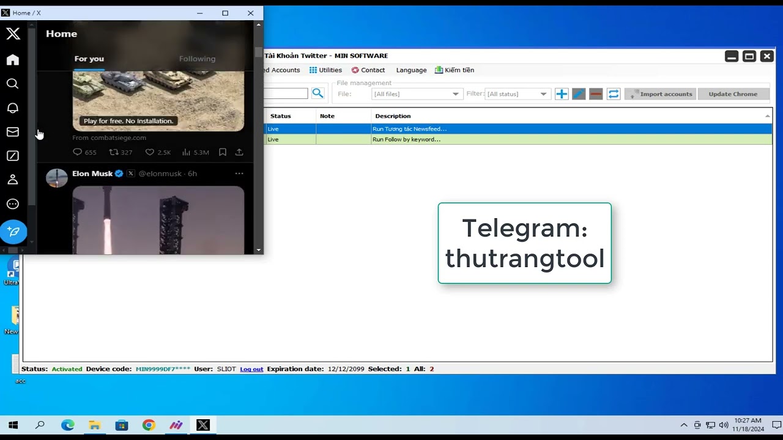Click the device code MIN9999DF7 text

click(x=163, y=369)
